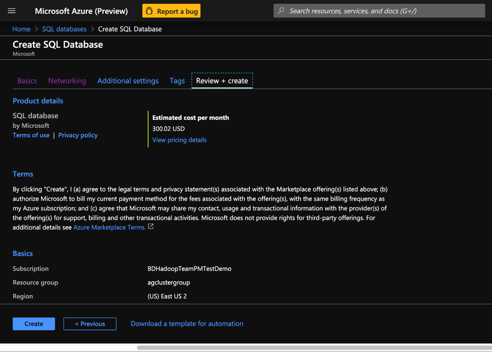Image resolution: width=492 pixels, height=352 pixels.
Task: Click the Resource group field label
Action: (35, 282)
